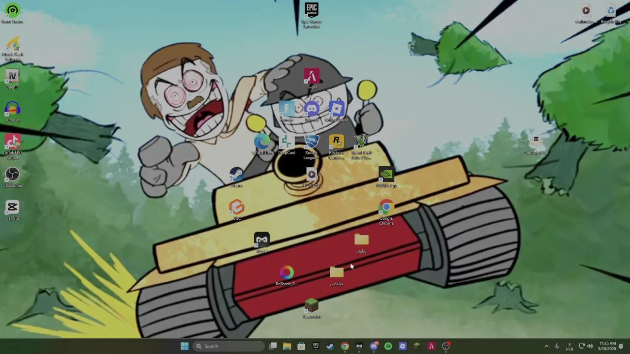Select the video file next to Recycle Bin
The image size is (630, 354).
click(586, 14)
